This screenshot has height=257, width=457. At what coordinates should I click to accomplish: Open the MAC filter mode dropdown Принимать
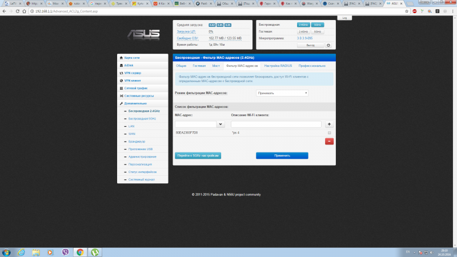point(282,93)
